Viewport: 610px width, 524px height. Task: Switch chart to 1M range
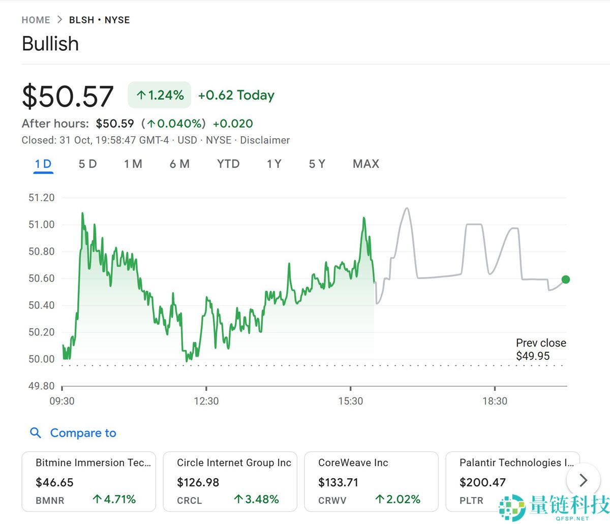coord(133,164)
